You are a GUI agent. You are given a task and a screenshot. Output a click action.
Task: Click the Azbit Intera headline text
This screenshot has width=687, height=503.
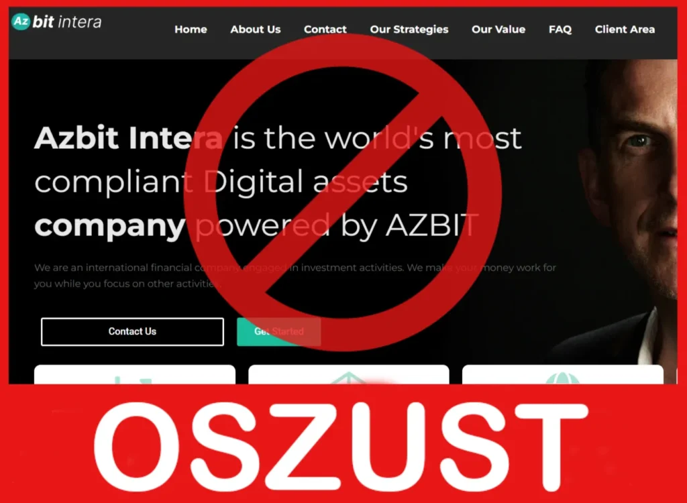pos(278,181)
